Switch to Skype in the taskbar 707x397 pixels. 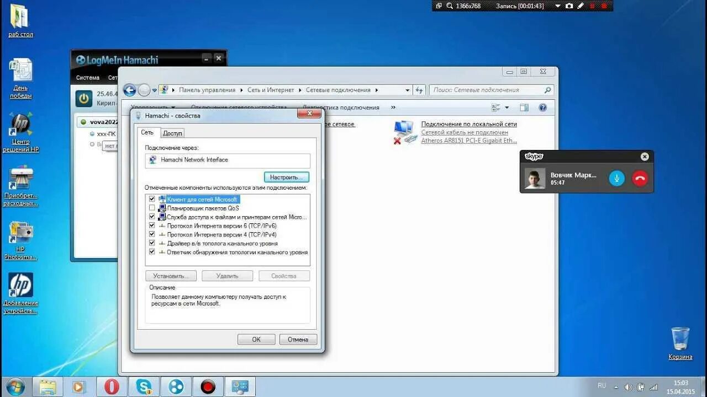pos(144,387)
